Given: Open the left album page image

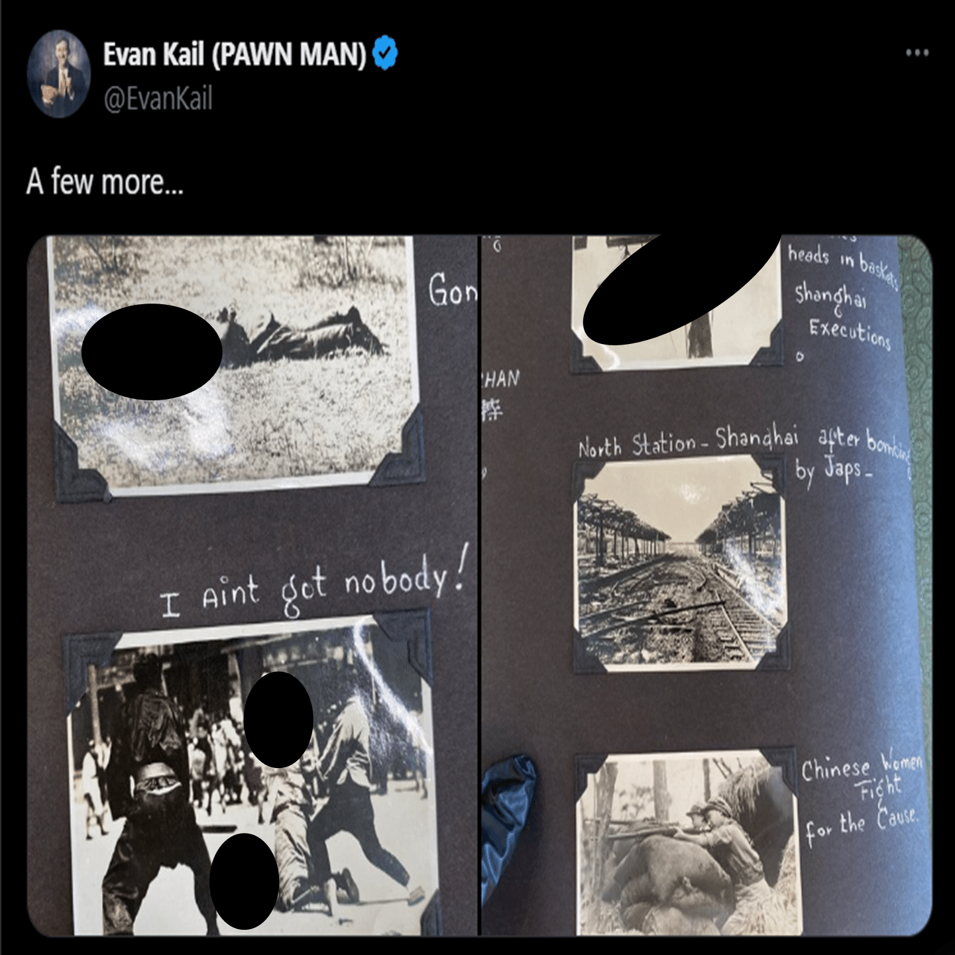Looking at the screenshot, I should tap(253, 585).
